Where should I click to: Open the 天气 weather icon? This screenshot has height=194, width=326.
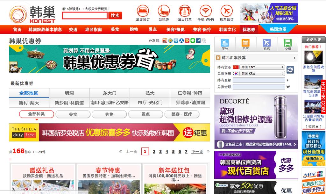pos(225,44)
